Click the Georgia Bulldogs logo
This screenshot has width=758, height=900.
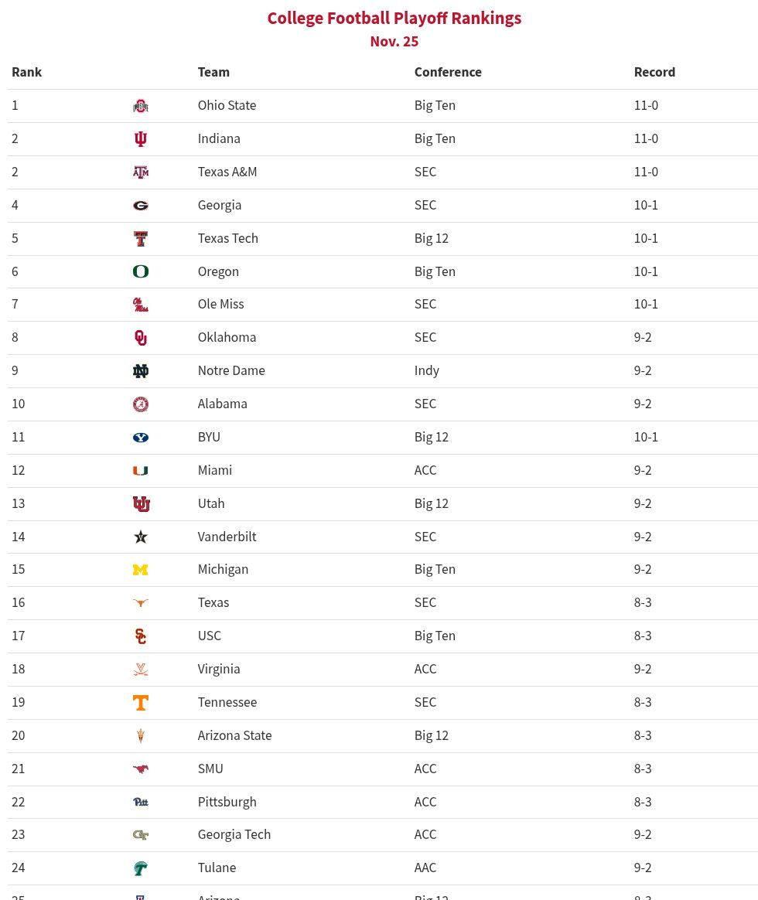[x=140, y=206]
